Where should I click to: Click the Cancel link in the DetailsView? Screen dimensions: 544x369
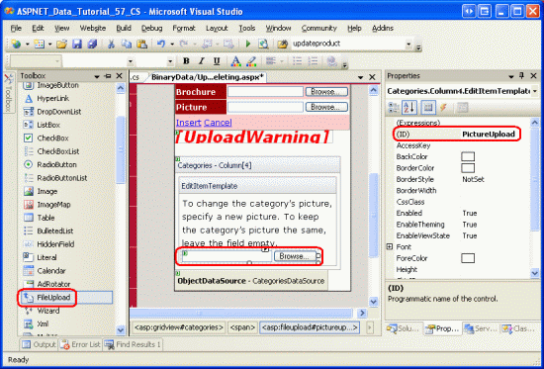(x=218, y=123)
